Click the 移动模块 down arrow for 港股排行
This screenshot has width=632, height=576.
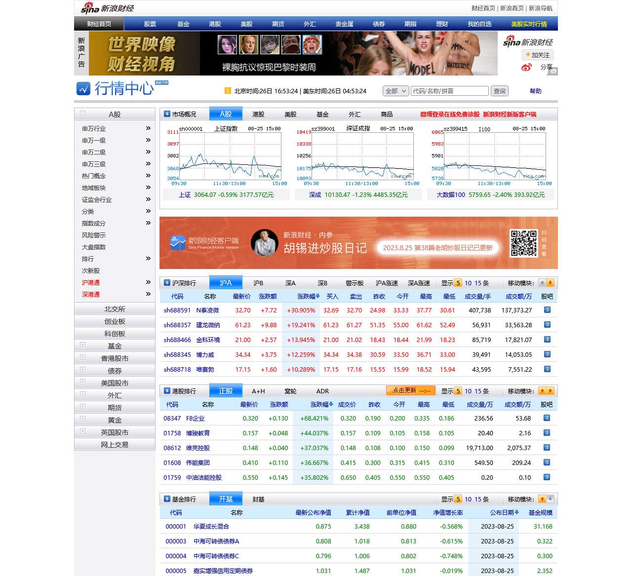550,390
